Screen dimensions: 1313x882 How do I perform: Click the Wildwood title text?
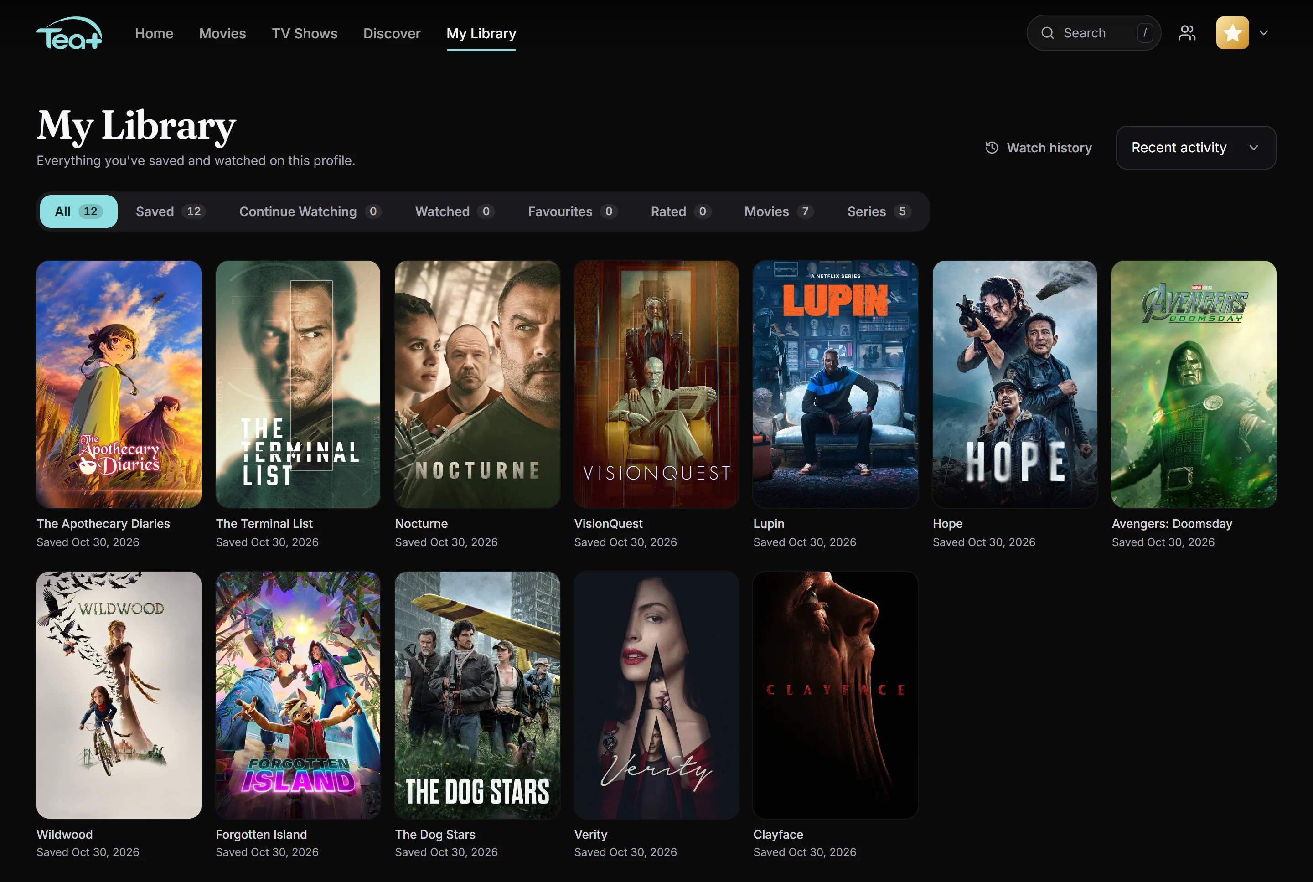[x=65, y=834]
